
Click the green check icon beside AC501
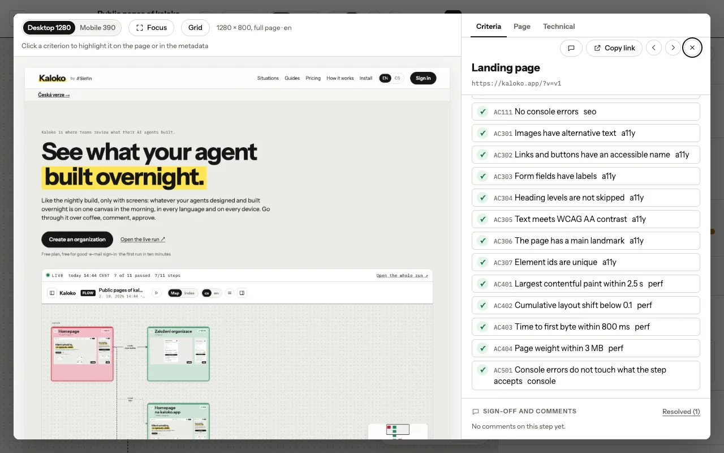[x=482, y=370]
